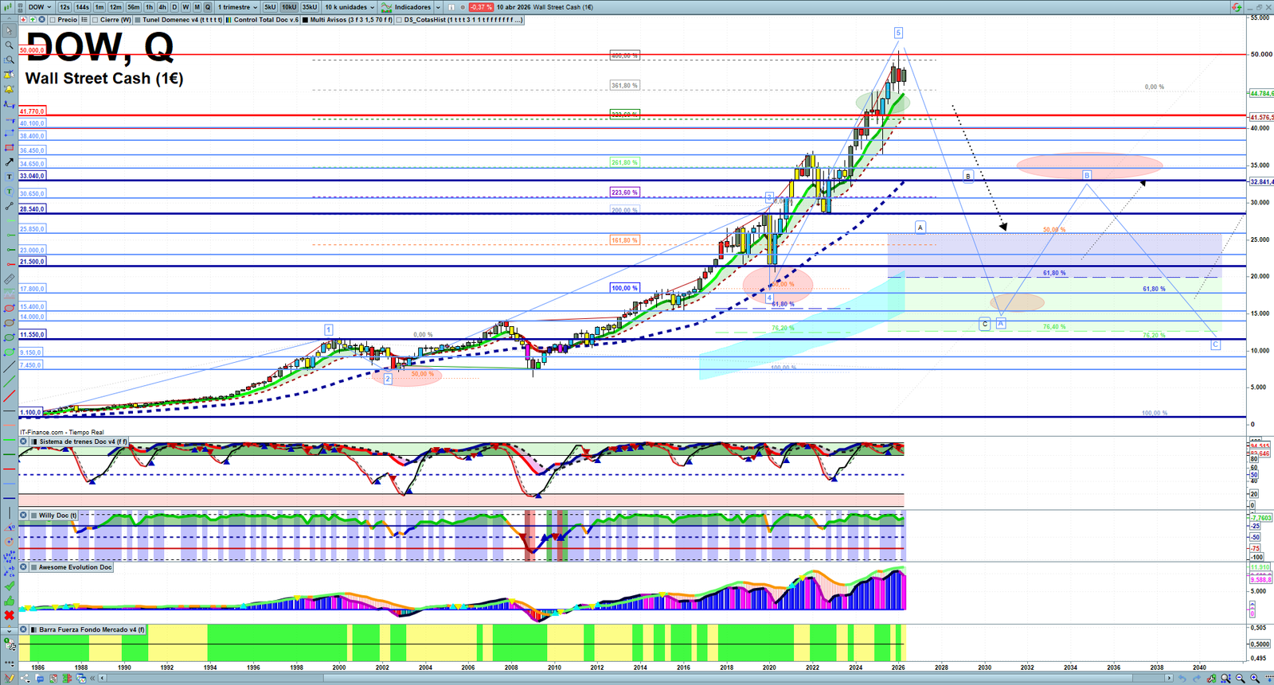Click the horizontal scrollbar at the bottom
Viewport: 1274px width, 685px height.
point(635,679)
